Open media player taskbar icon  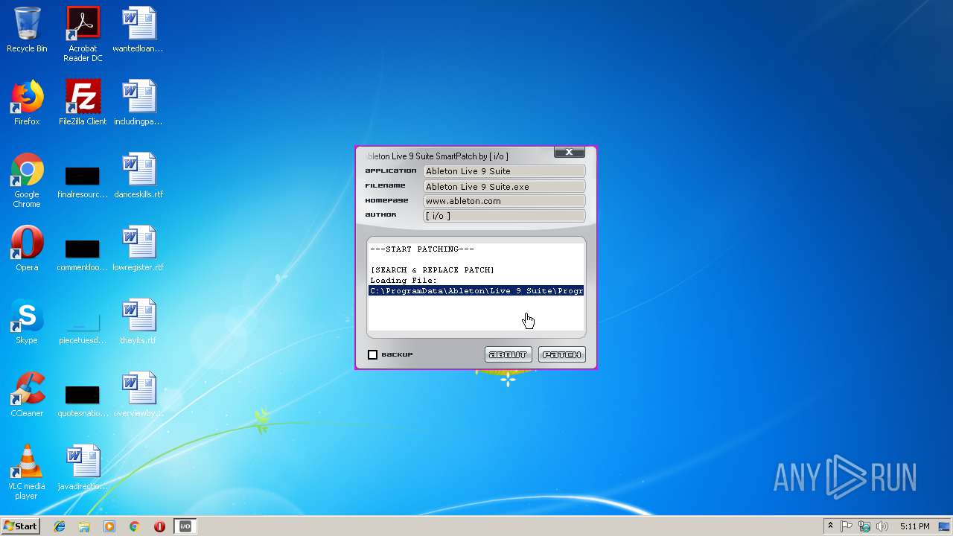click(109, 526)
